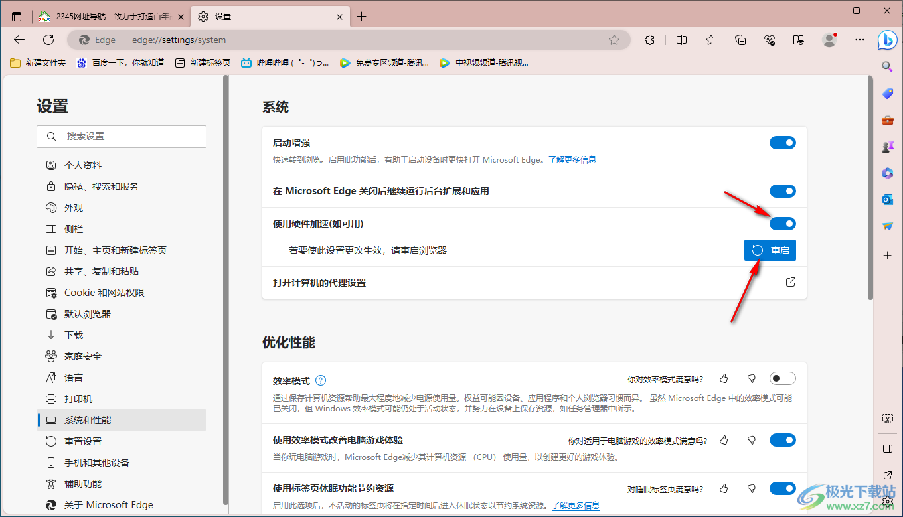
Task: Open Cookie 和网站权限 section
Action: (x=122, y=293)
